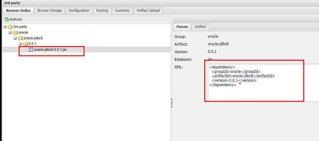Select the 3rd party root label
Image resolution: width=319 pixels, height=141 pixels.
click(20, 27)
